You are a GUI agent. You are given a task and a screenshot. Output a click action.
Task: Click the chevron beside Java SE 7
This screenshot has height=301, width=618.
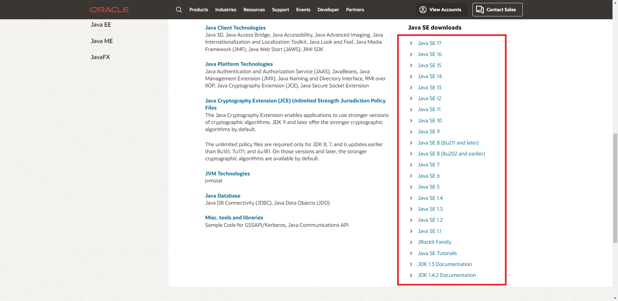tap(411, 165)
